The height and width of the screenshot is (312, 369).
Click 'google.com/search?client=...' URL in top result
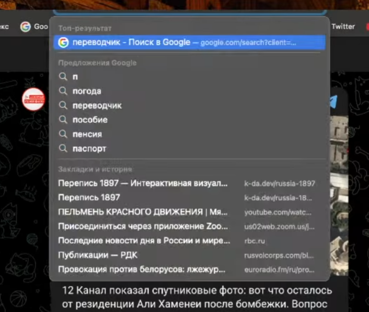click(x=248, y=42)
